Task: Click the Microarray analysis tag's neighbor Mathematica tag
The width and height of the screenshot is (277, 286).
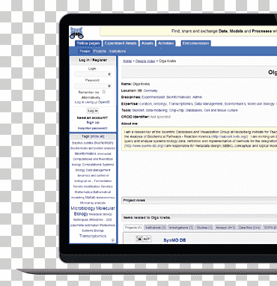Action: click(84, 192)
